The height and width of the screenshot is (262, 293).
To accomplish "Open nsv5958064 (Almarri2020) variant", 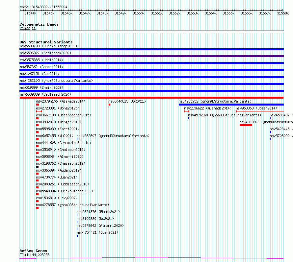I will (x=60, y=156).
